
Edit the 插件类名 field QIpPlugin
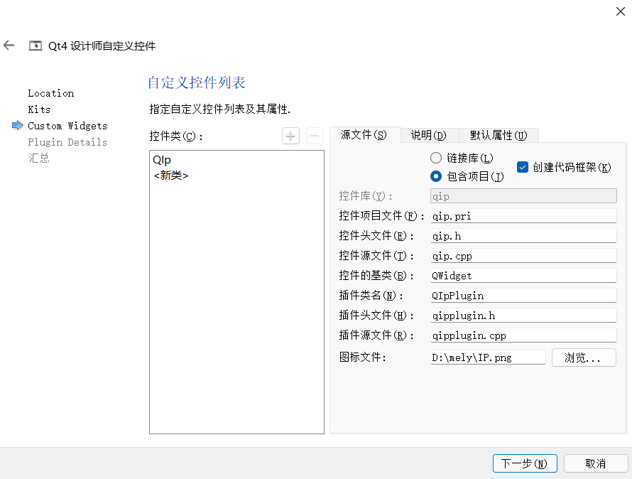[523, 296]
